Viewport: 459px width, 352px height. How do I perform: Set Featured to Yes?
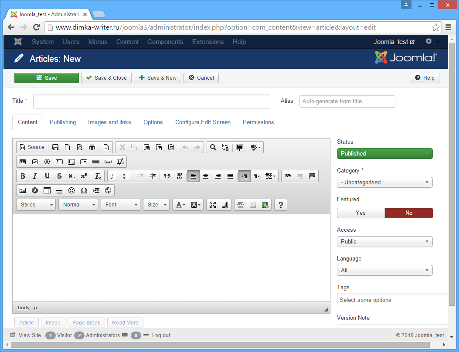(360, 213)
